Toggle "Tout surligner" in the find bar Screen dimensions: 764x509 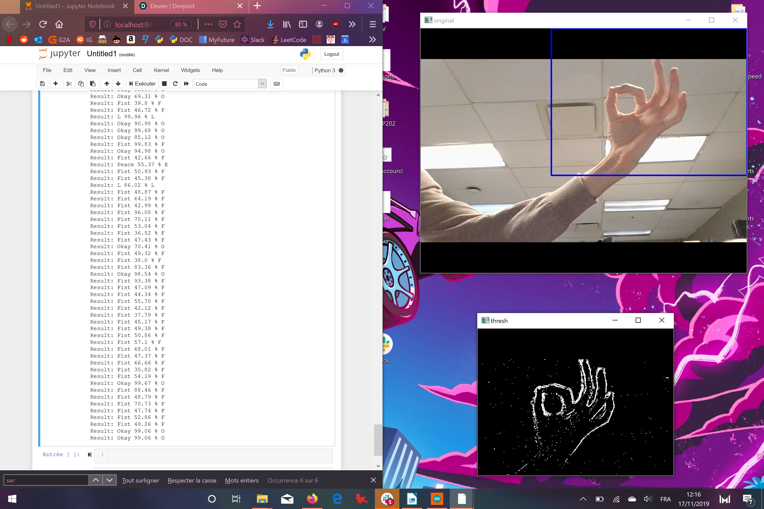pos(140,480)
